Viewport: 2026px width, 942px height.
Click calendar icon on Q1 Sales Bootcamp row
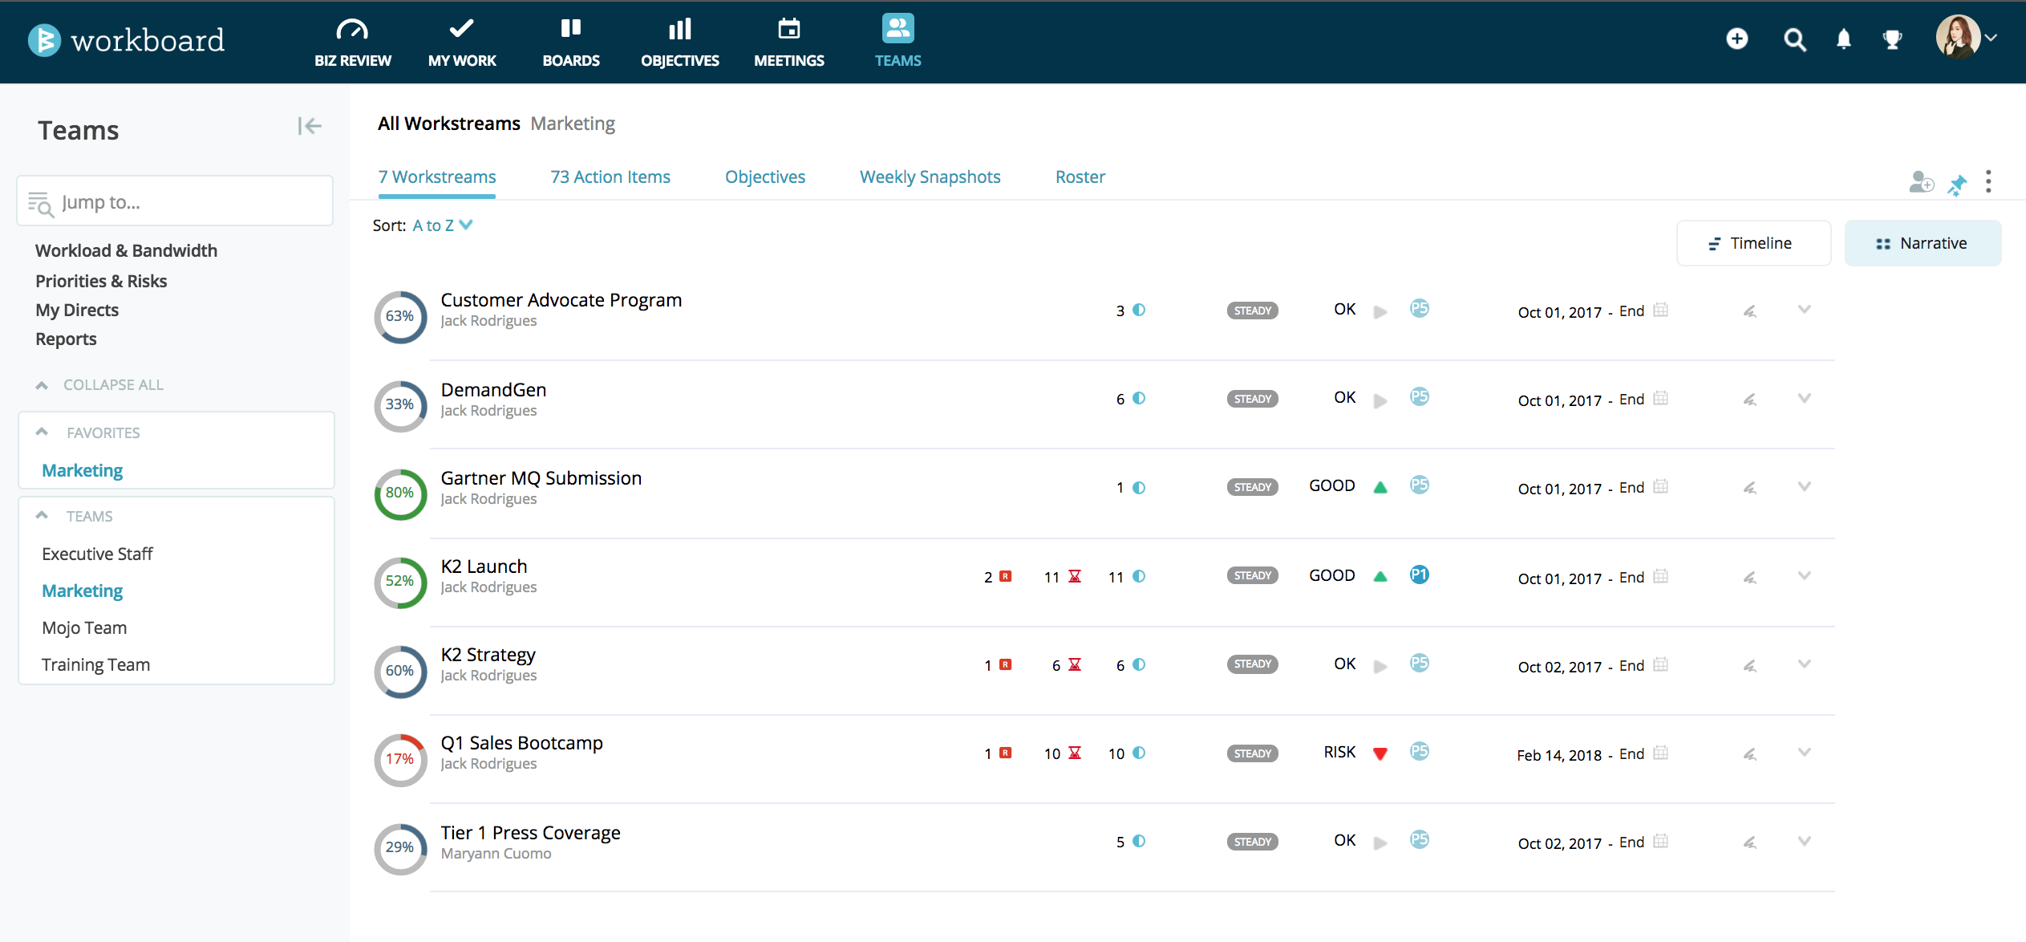[1660, 753]
